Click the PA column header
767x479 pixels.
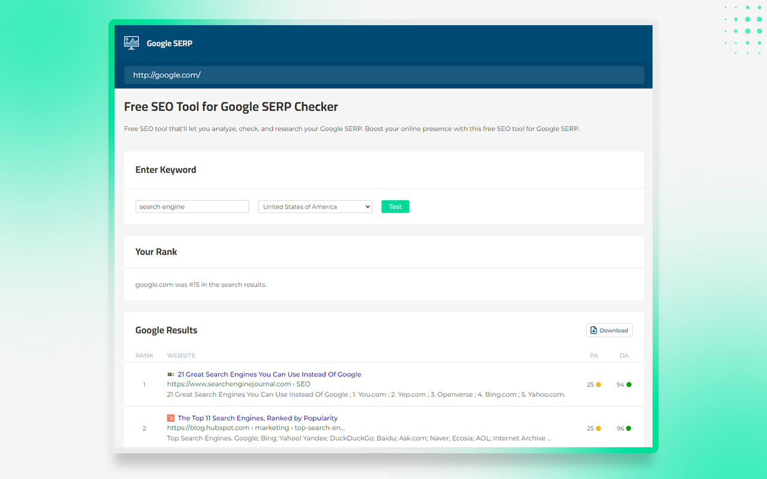594,356
